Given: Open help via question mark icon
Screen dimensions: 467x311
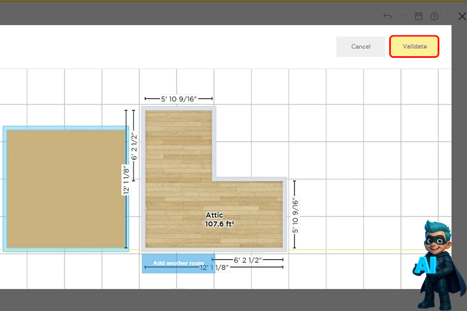Looking at the screenshot, I should coord(434,16).
